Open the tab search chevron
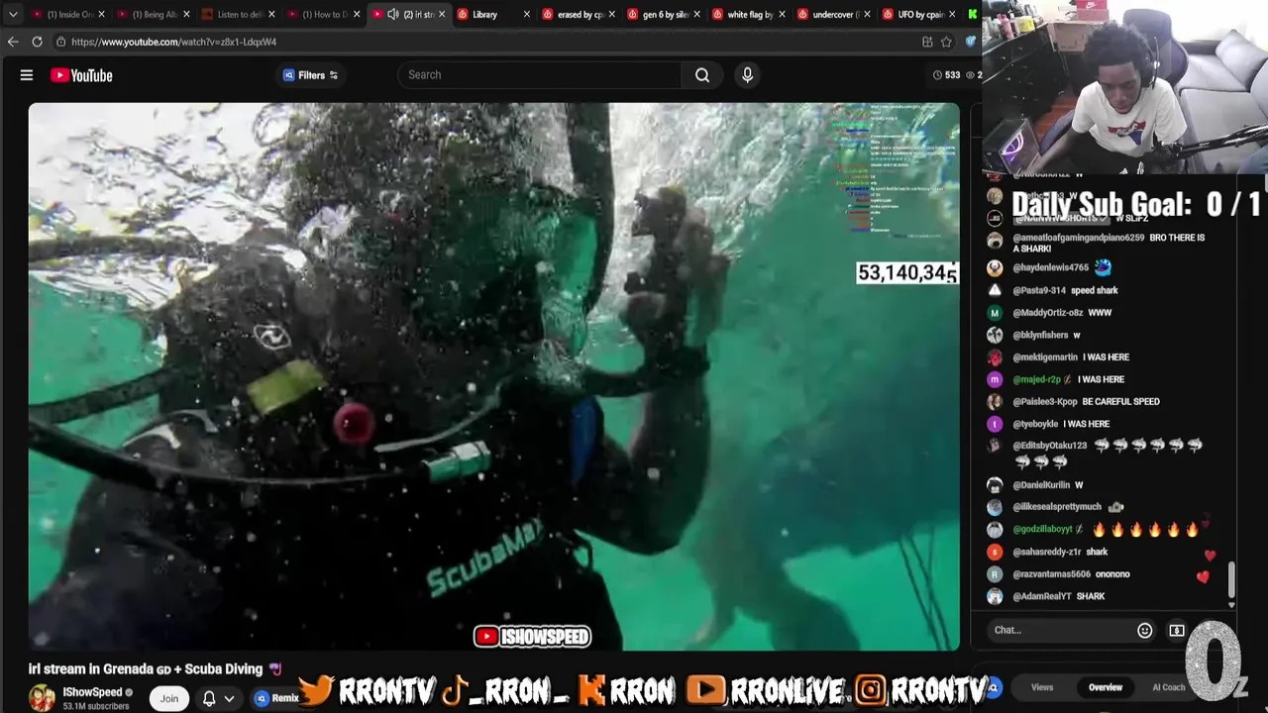1268x713 pixels. pos(13,14)
